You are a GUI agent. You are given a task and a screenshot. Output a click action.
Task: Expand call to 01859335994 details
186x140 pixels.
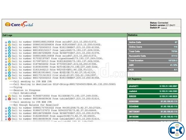[6, 67]
